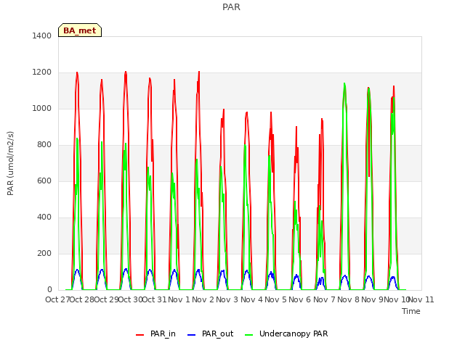This screenshot has width=465, height=348.
Task: Click the Nov 2 x-axis tick label
Action: (203, 299)
